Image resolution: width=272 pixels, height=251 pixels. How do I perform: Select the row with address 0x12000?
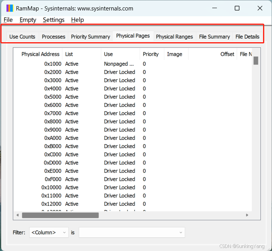coord(133,204)
